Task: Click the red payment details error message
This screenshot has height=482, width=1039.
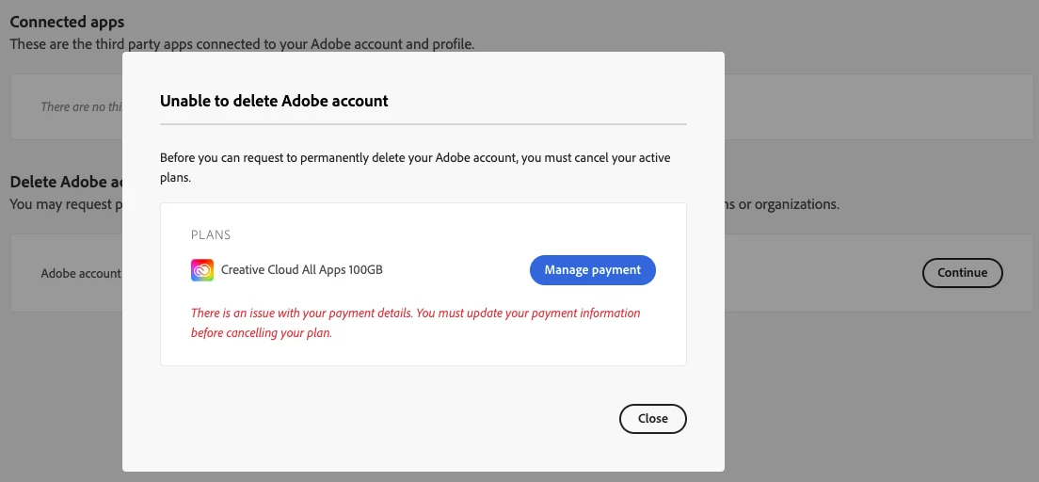Action: [x=415, y=323]
